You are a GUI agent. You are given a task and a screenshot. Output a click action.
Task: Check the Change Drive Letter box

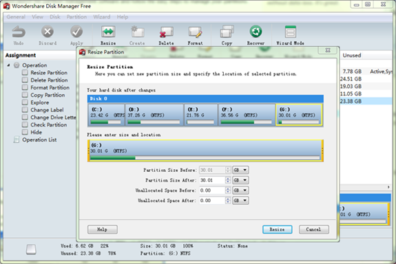point(25,118)
